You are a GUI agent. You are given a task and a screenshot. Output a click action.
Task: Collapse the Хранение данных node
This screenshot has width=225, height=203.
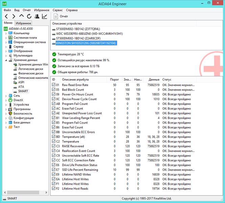[x=6, y=60]
